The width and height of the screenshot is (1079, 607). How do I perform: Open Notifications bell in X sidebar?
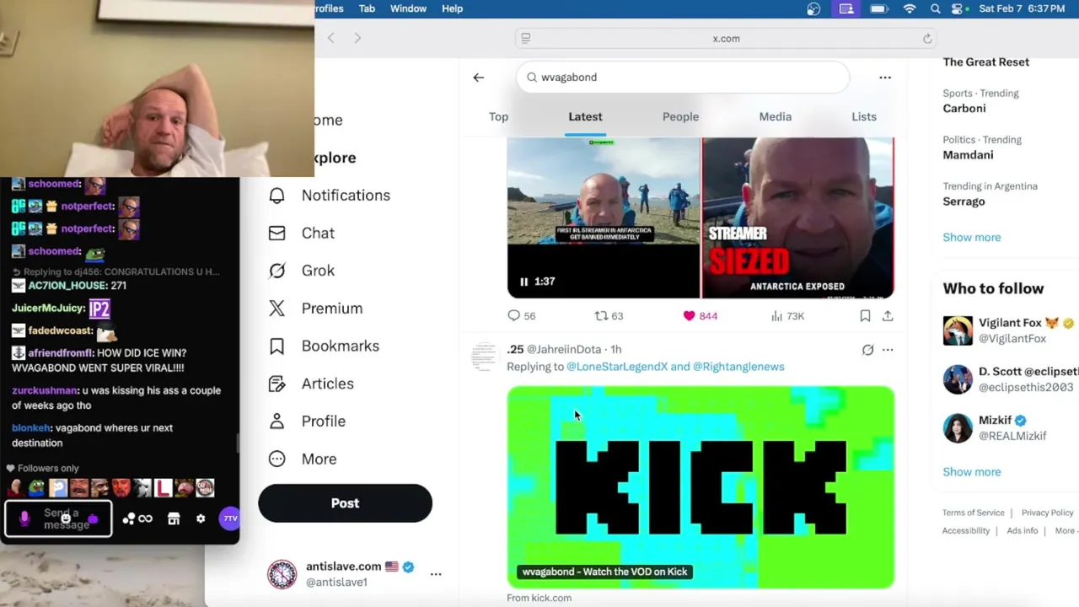276,196
